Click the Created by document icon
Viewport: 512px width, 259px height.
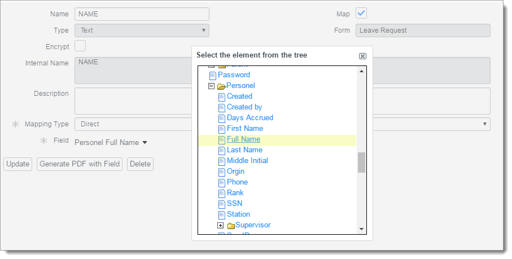222,108
